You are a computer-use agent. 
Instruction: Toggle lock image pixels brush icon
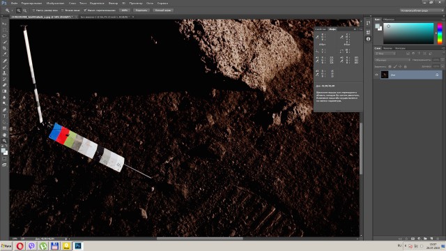pos(395,67)
